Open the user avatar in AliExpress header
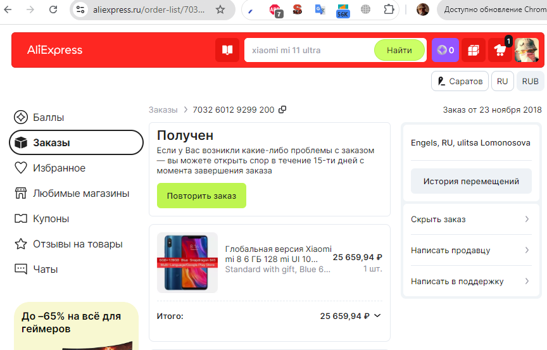The image size is (547, 350). point(527,50)
